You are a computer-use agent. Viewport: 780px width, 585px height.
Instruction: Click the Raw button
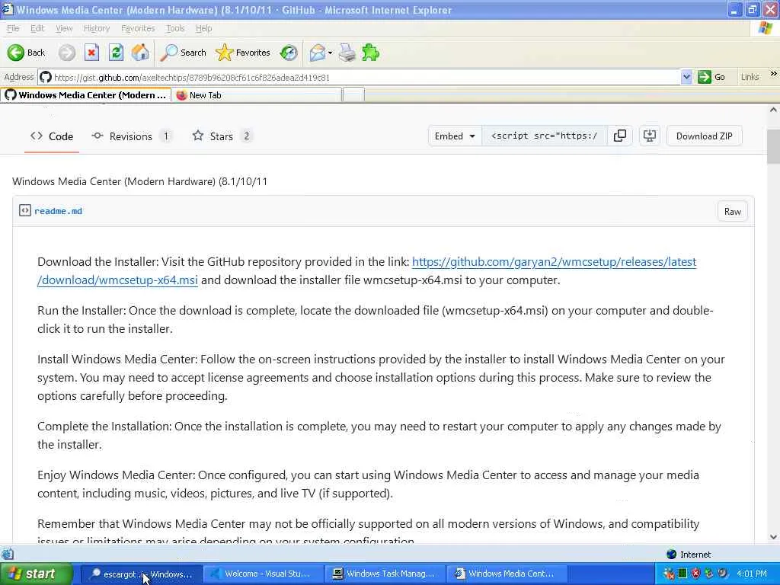(732, 212)
